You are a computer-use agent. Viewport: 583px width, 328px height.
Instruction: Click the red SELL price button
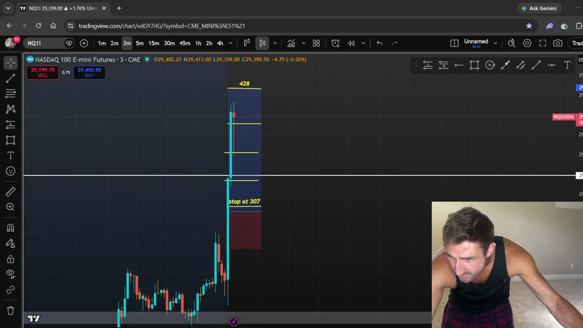(42, 72)
